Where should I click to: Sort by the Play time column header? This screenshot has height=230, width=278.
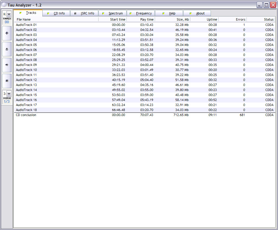click(x=141, y=19)
